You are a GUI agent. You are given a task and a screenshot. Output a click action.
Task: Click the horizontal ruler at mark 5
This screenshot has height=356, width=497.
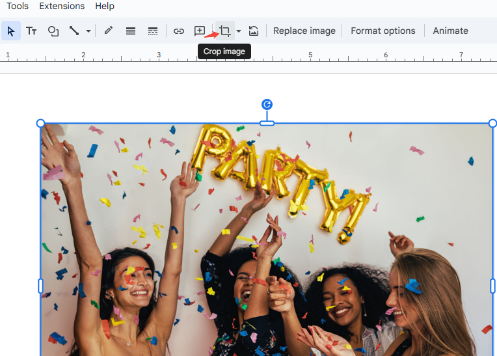click(310, 55)
